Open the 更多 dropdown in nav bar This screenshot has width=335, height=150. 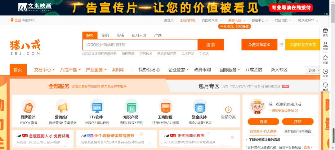coord(314,71)
